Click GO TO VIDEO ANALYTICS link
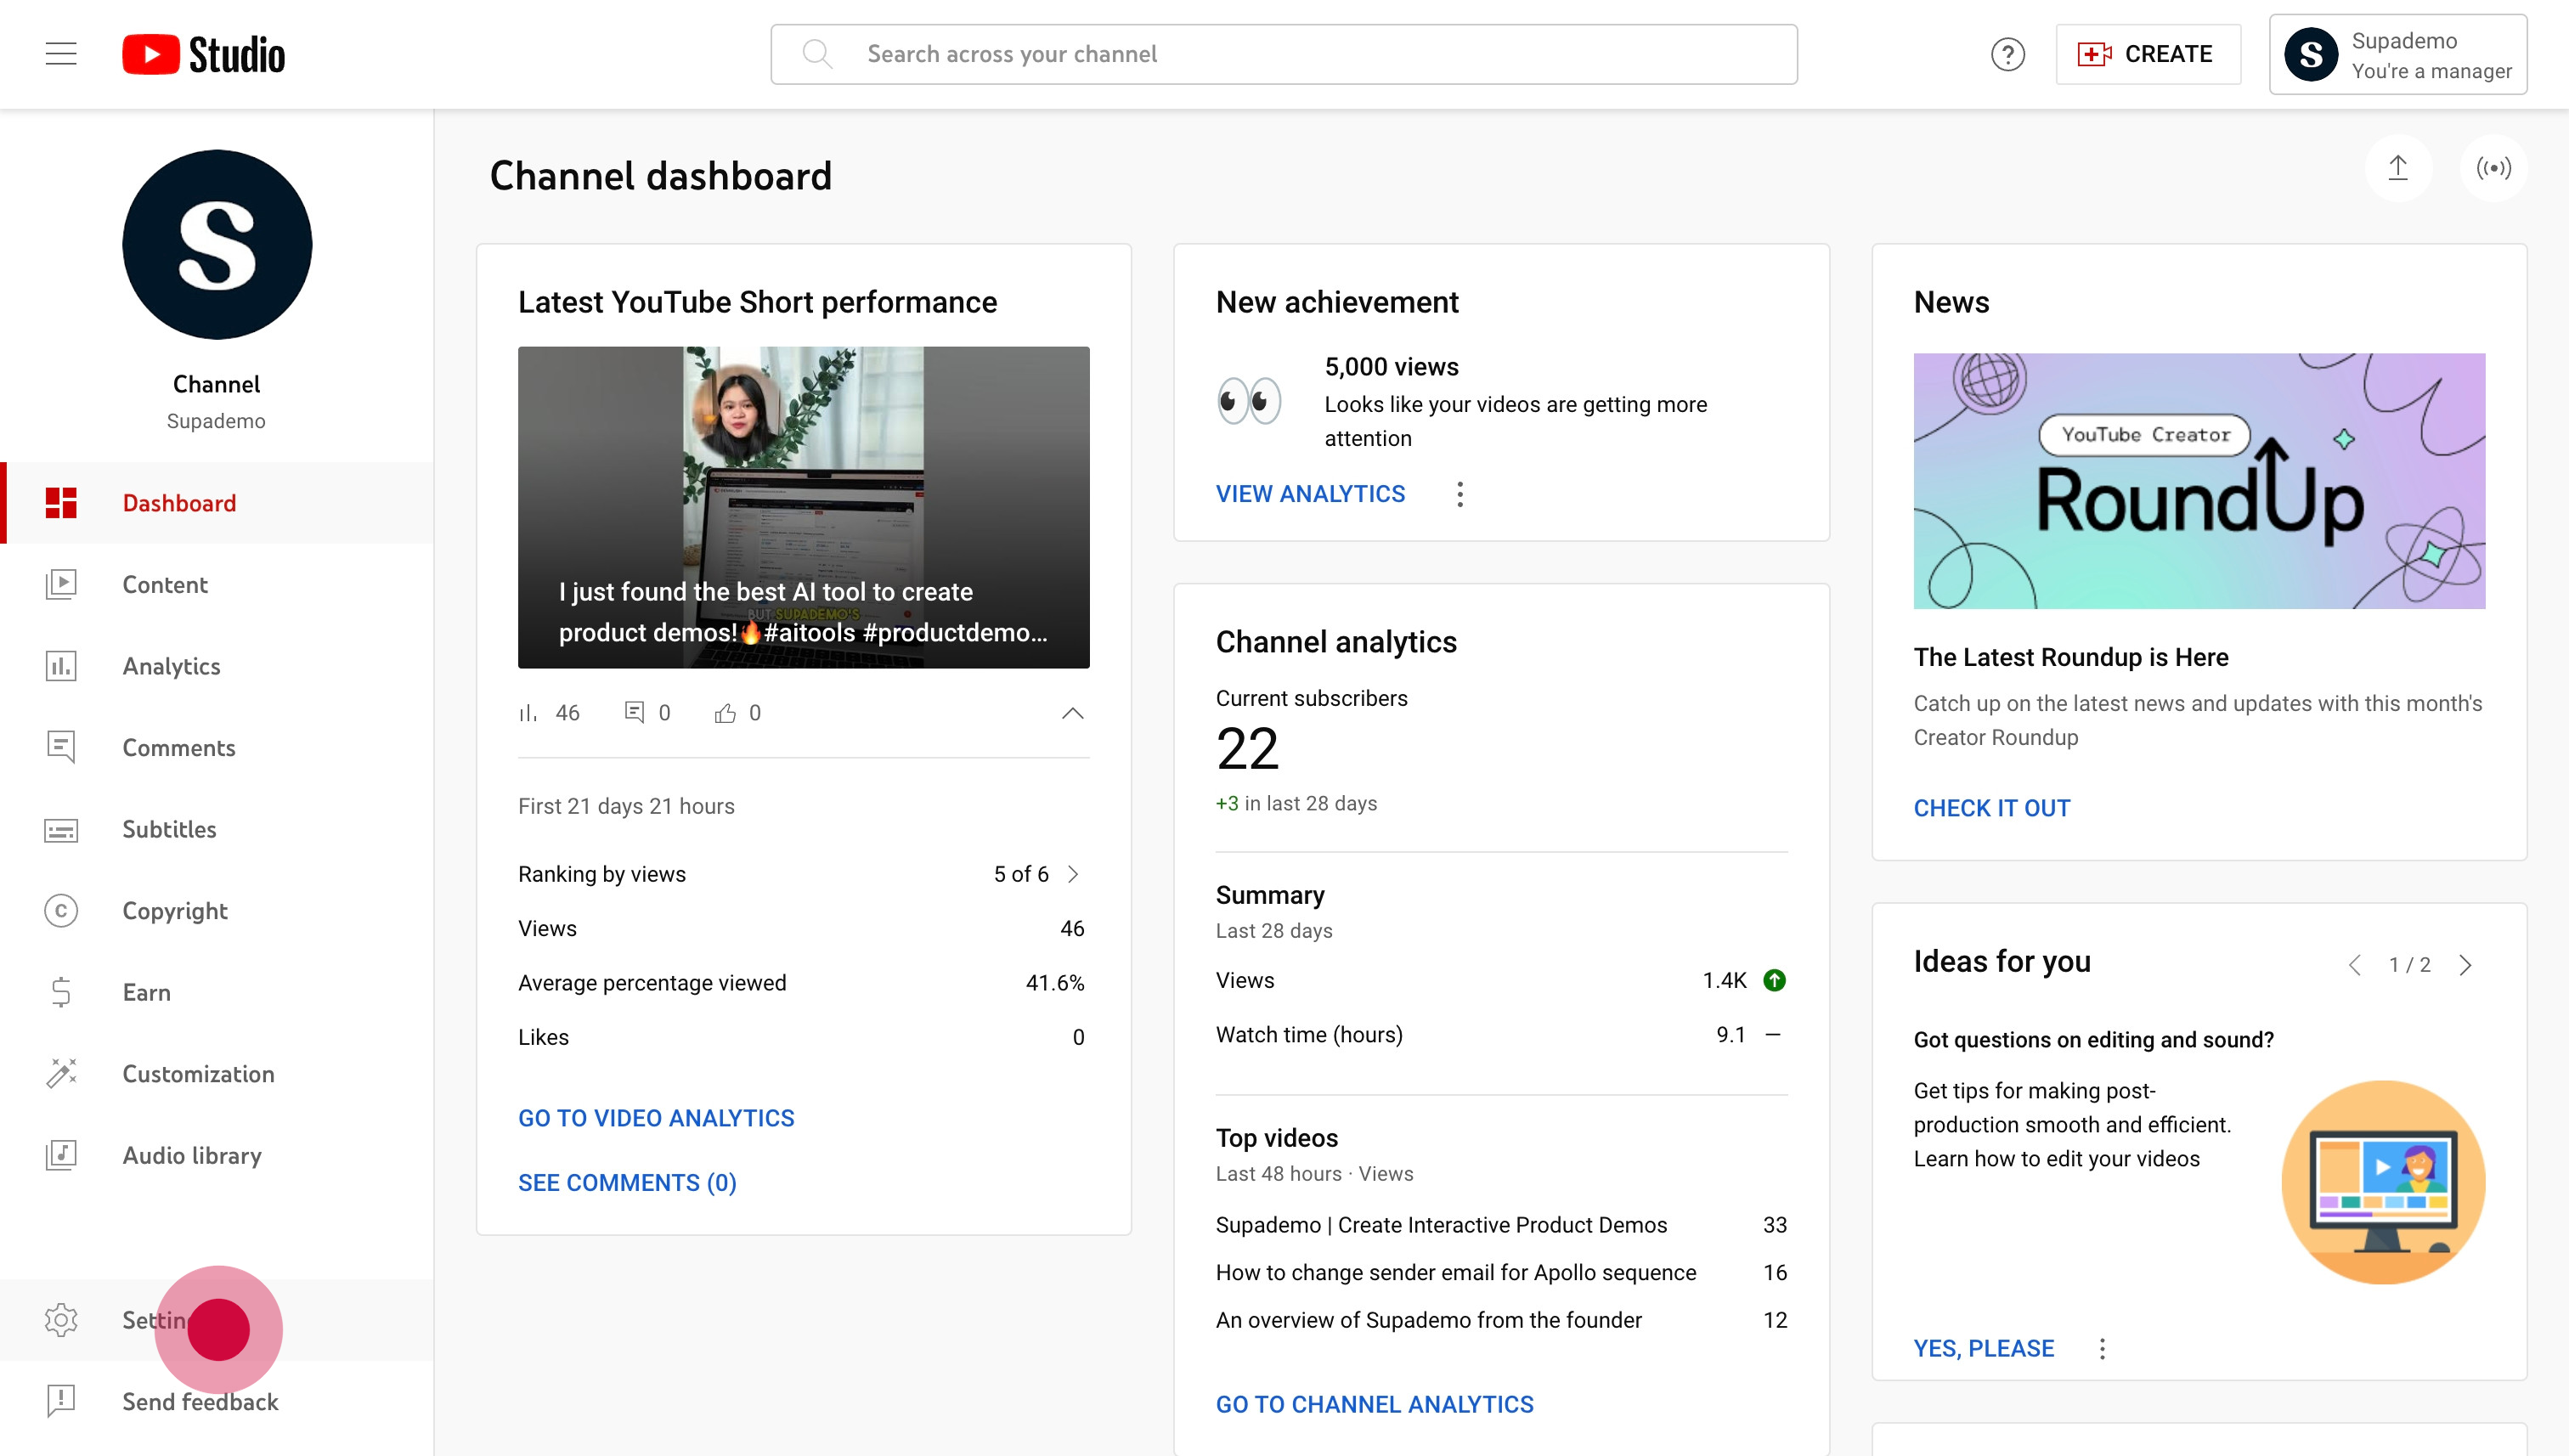Screen dimensions: 2569x1456 tap(656, 1118)
